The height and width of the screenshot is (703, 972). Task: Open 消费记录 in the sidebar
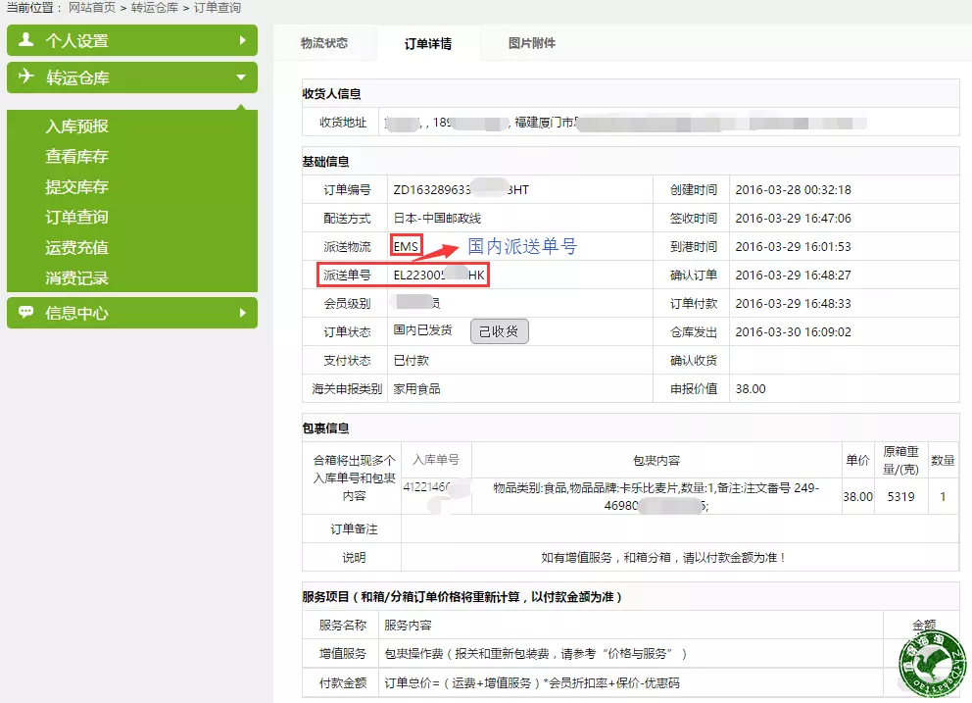(x=76, y=278)
